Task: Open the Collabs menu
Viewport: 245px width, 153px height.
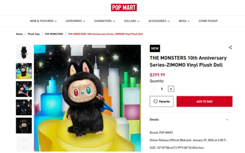Action: tap(132, 21)
